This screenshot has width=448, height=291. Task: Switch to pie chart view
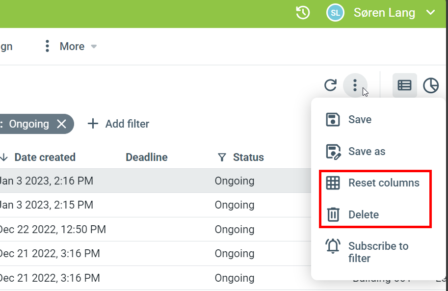tap(430, 85)
